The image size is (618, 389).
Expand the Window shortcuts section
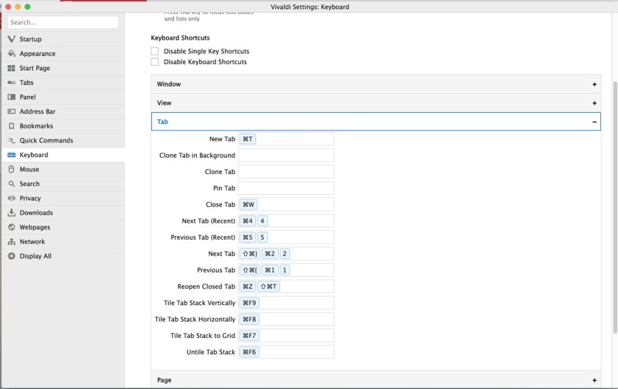point(376,84)
